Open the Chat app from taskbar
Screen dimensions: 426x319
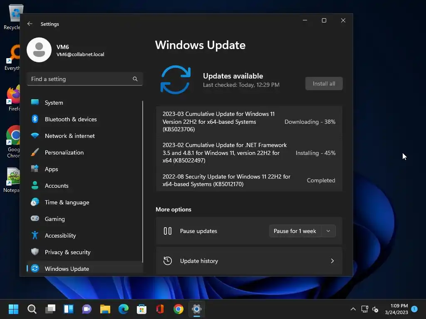(87, 309)
